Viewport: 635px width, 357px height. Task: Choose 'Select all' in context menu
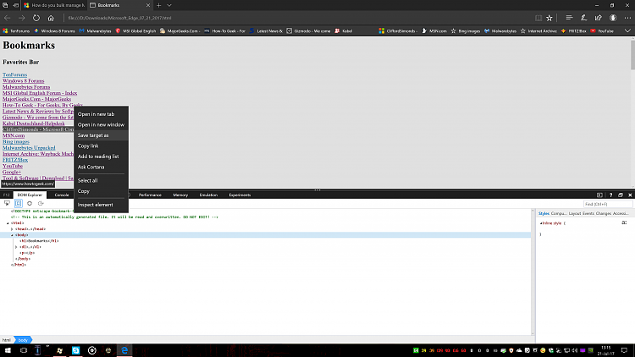point(101,180)
